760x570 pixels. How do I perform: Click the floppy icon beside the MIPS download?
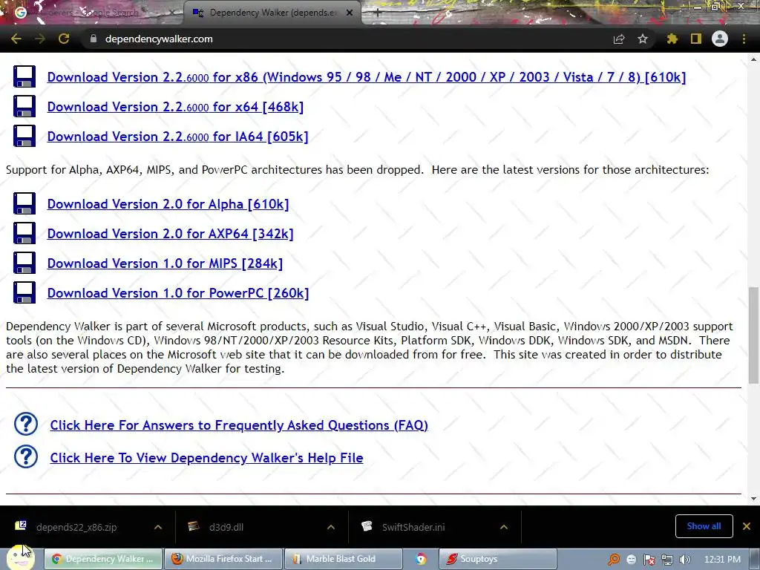point(24,263)
